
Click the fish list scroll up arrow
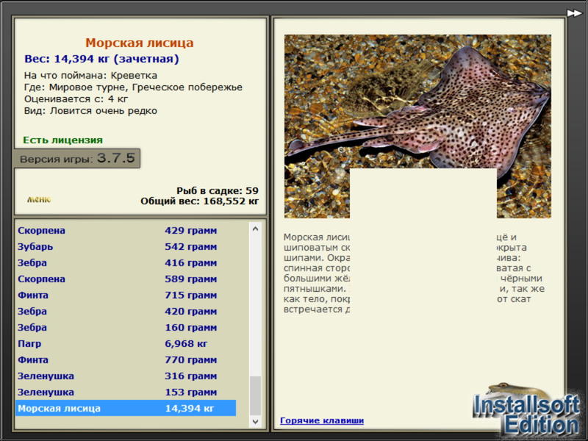pyautogui.click(x=255, y=229)
